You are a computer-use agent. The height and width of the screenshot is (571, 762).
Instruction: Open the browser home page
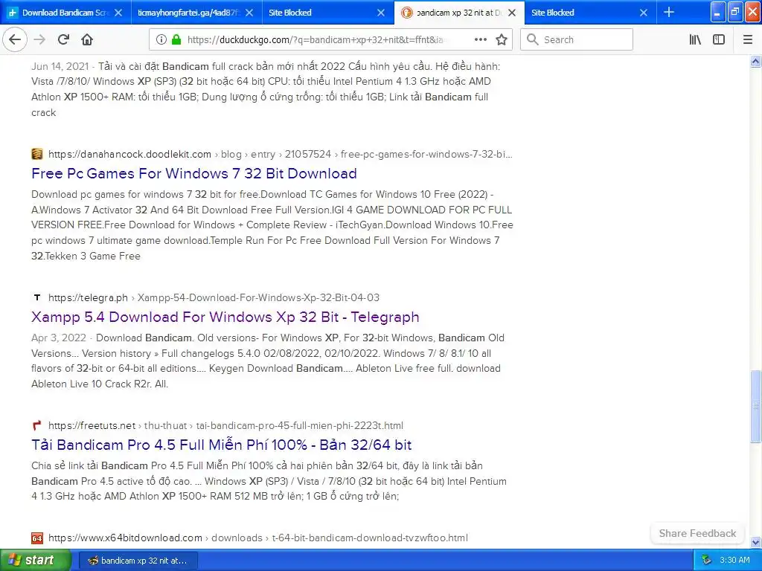[87, 39]
